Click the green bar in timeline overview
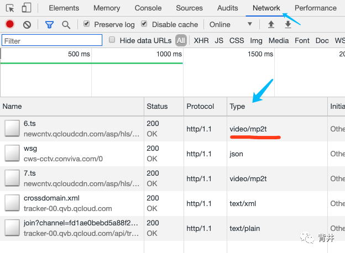 (x=92, y=64)
